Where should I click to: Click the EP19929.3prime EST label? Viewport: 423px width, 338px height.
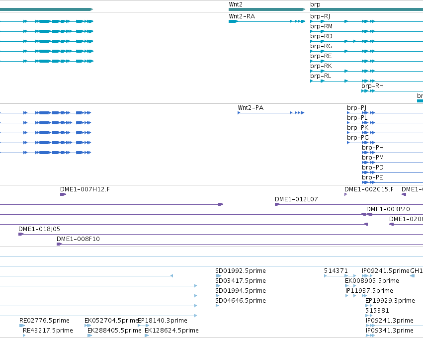pyautogui.click(x=390, y=301)
